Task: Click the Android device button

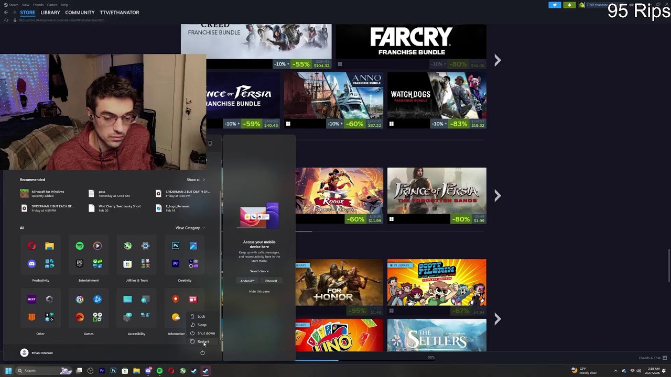Action: click(x=247, y=281)
